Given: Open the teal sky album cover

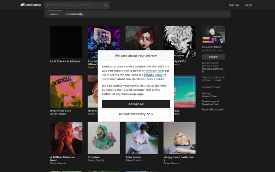Looking at the screenshot, I should (x=185, y=91).
